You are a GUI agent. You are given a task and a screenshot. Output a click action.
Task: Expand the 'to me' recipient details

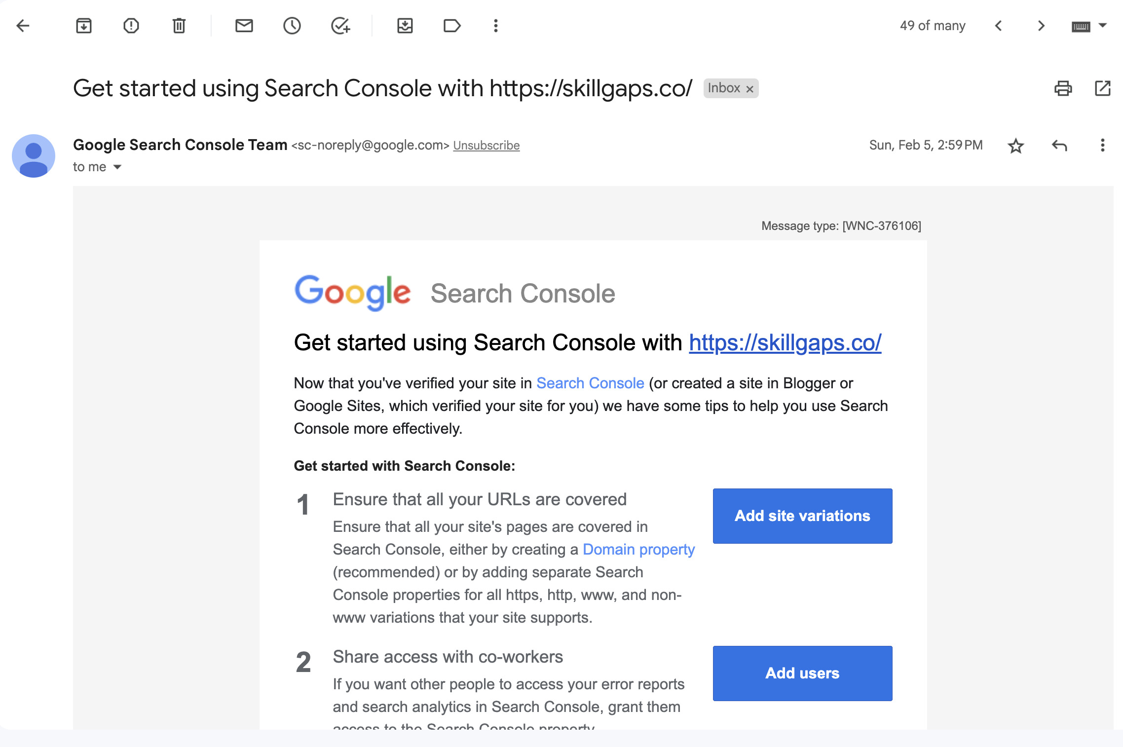(x=117, y=167)
